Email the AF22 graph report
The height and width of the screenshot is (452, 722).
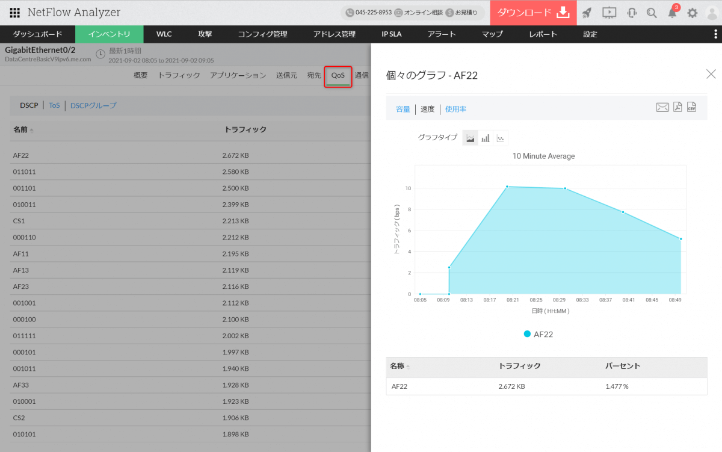pyautogui.click(x=662, y=108)
